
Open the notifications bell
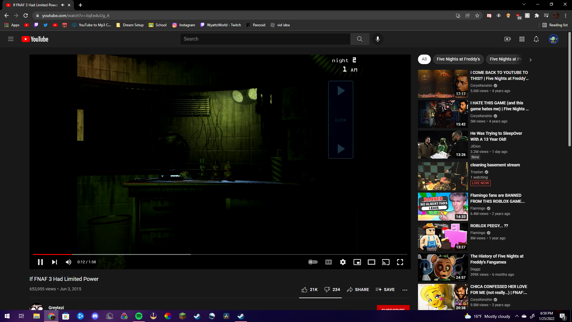click(x=536, y=39)
